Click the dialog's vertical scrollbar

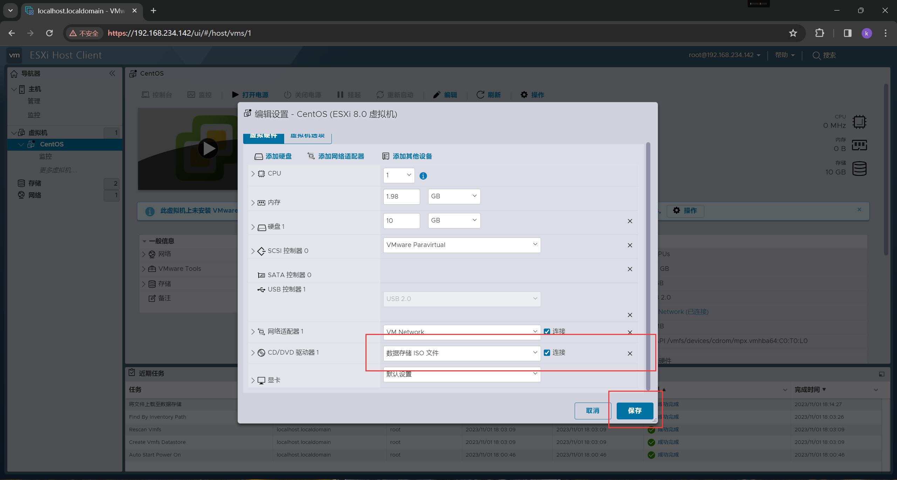coord(648,266)
